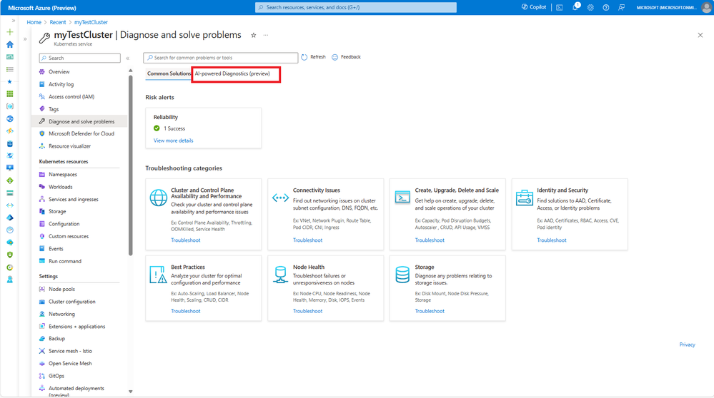
Task: Click the Home breadcrumb link
Action: click(34, 22)
